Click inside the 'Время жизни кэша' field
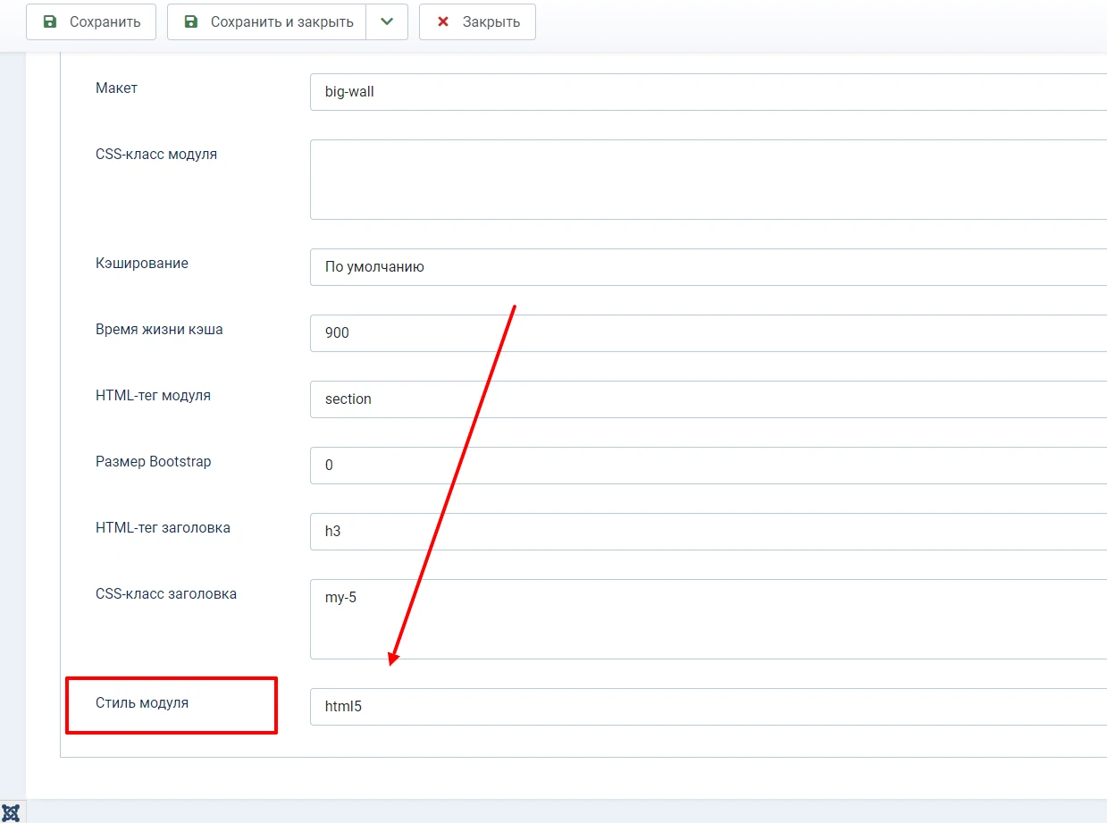The width and height of the screenshot is (1107, 823). point(625,333)
